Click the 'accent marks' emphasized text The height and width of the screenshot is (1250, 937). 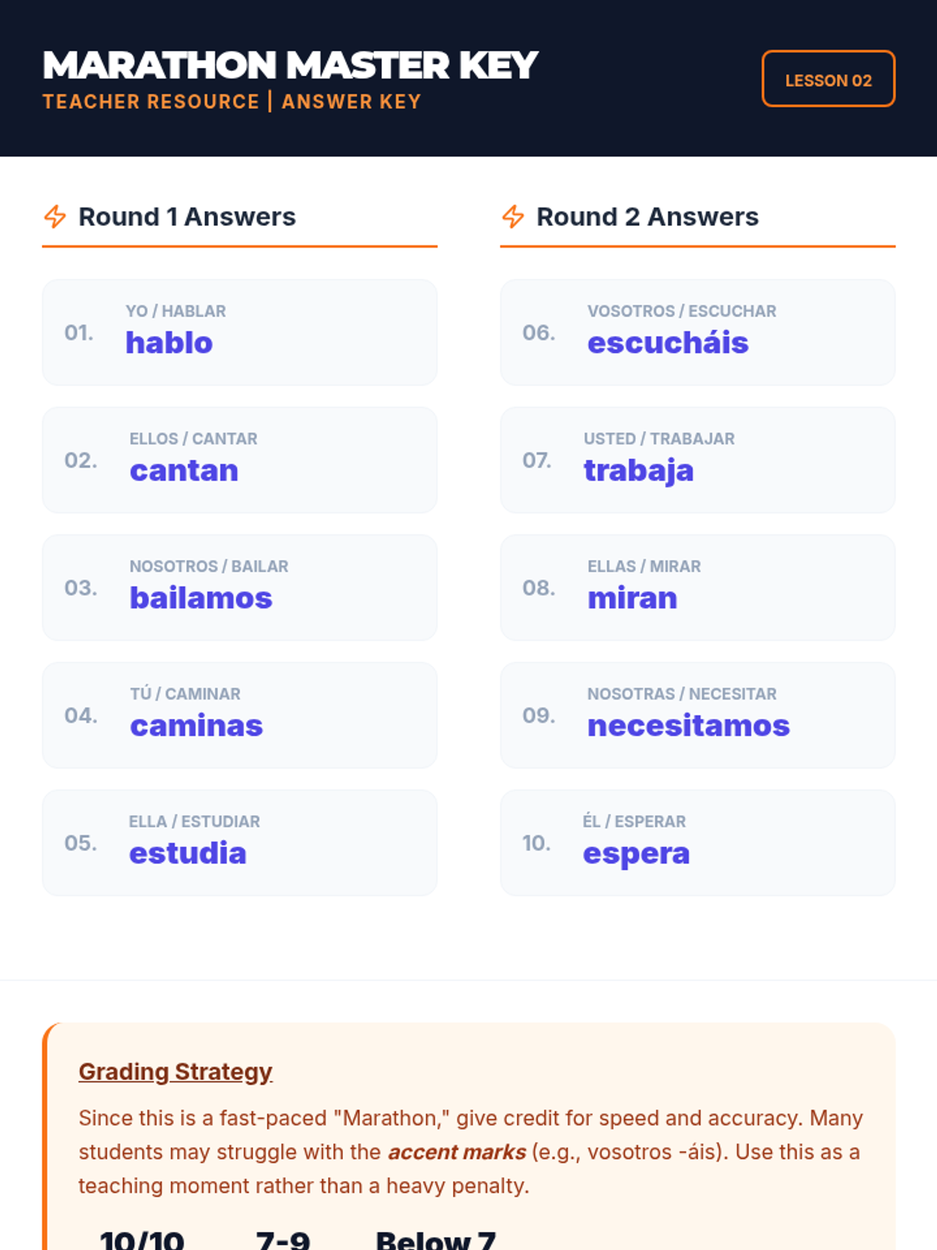point(457,1152)
